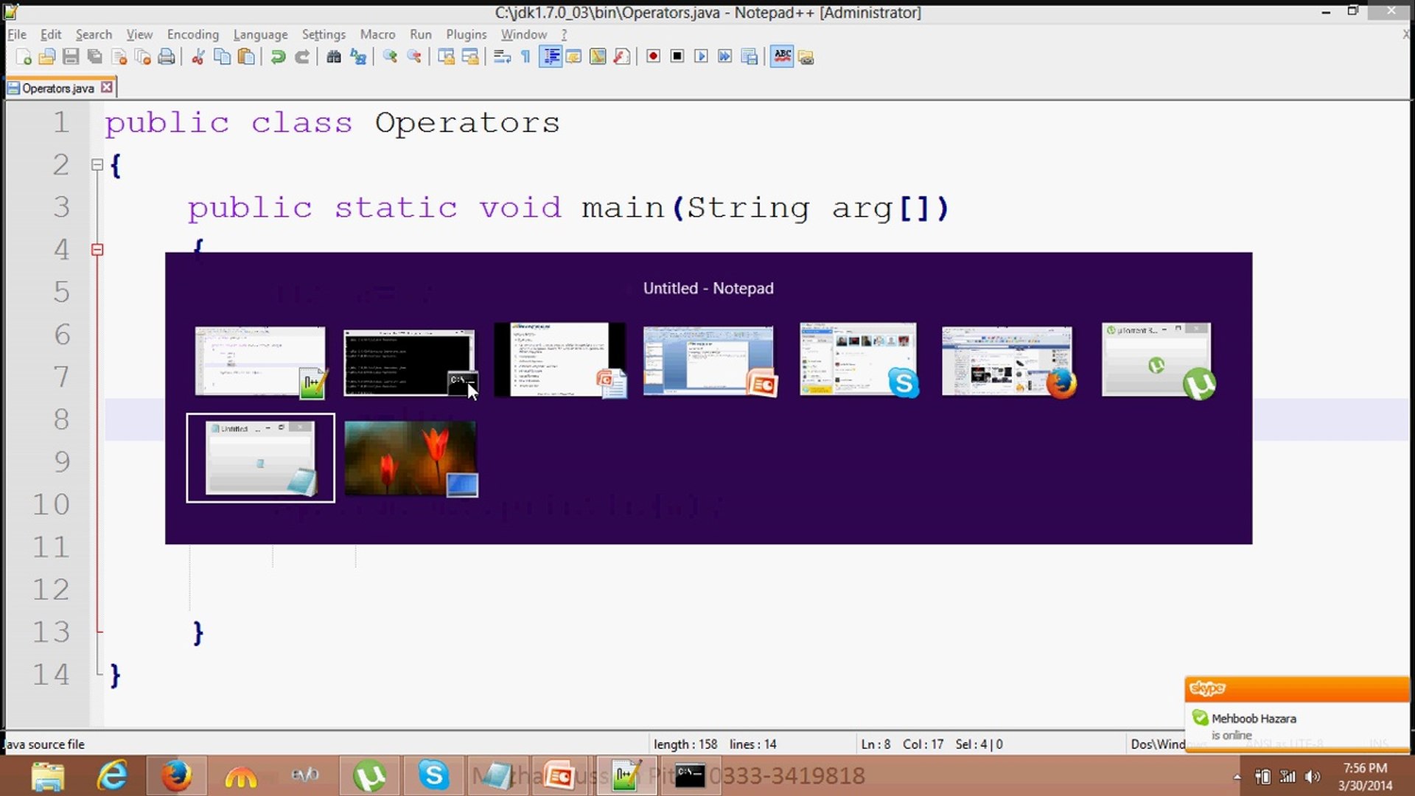Enable synchronized vertical scrolling icon
The width and height of the screenshot is (1415, 796).
446,57
